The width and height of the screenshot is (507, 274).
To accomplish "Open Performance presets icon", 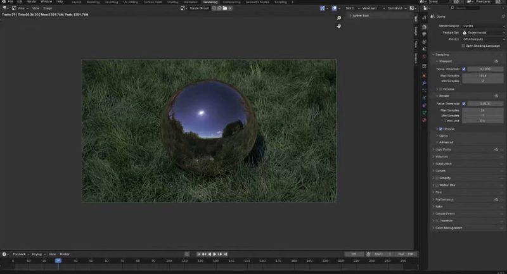I will [496, 199].
